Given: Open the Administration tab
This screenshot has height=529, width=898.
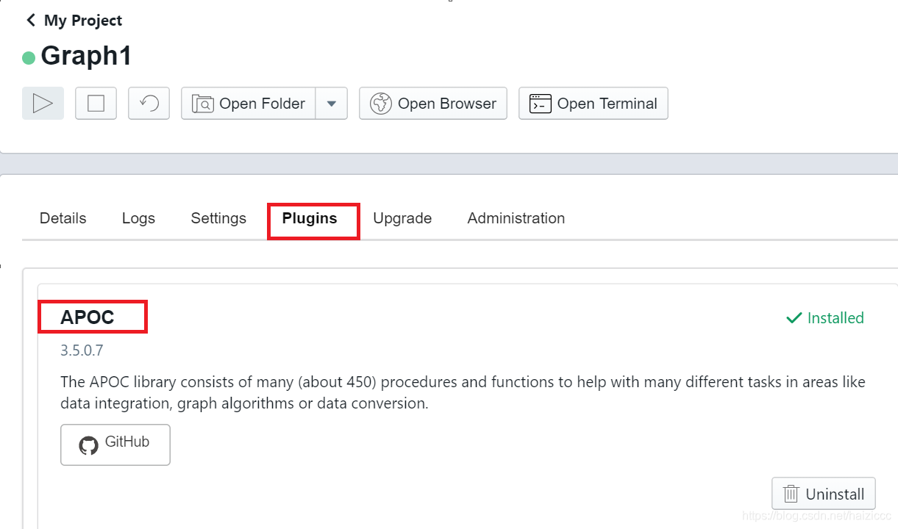Looking at the screenshot, I should tap(516, 218).
